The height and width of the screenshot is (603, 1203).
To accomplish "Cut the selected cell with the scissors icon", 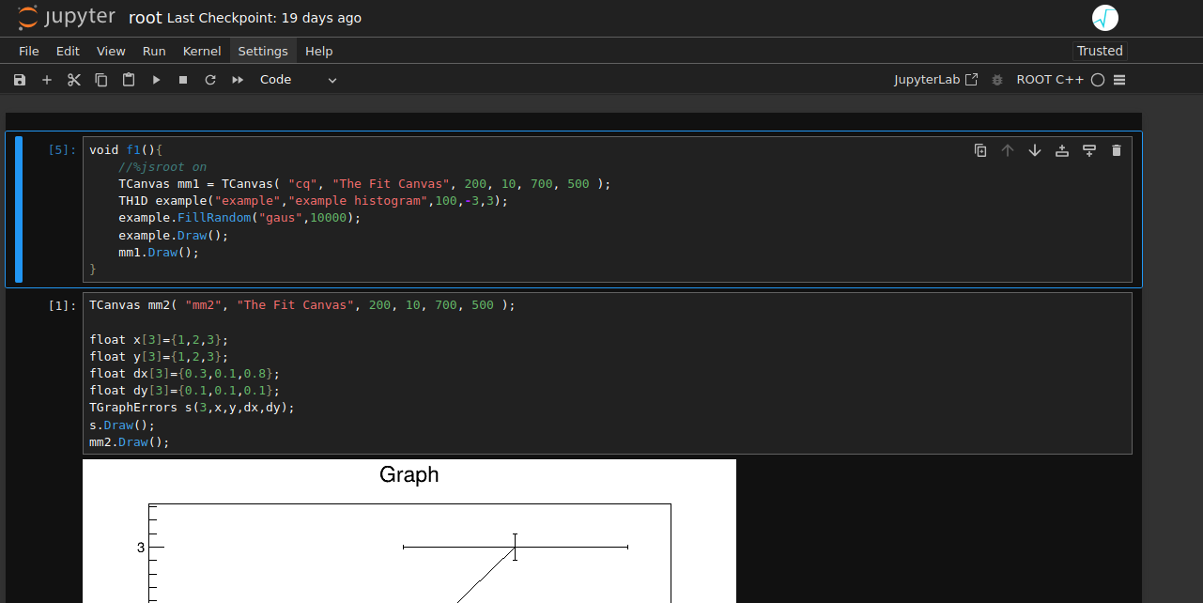I will [74, 80].
